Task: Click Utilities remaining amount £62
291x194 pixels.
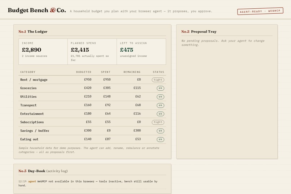Action: (x=138, y=96)
